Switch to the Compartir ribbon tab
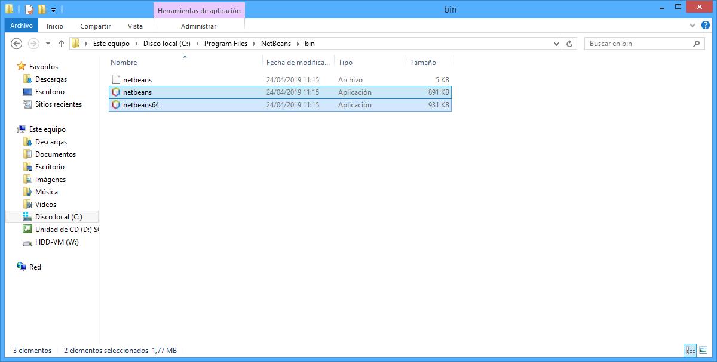The height and width of the screenshot is (362, 717). [96, 26]
